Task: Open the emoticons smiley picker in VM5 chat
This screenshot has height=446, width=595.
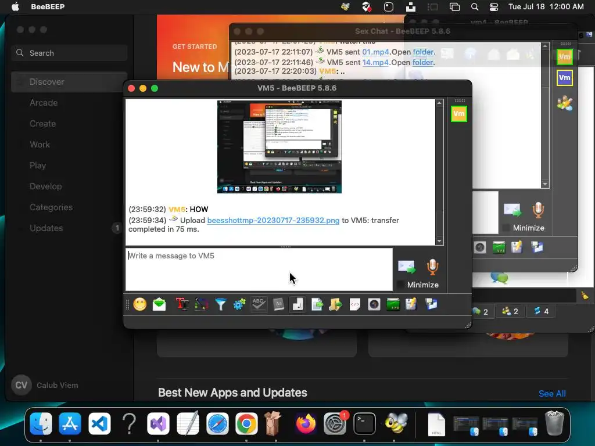Action: [139, 304]
